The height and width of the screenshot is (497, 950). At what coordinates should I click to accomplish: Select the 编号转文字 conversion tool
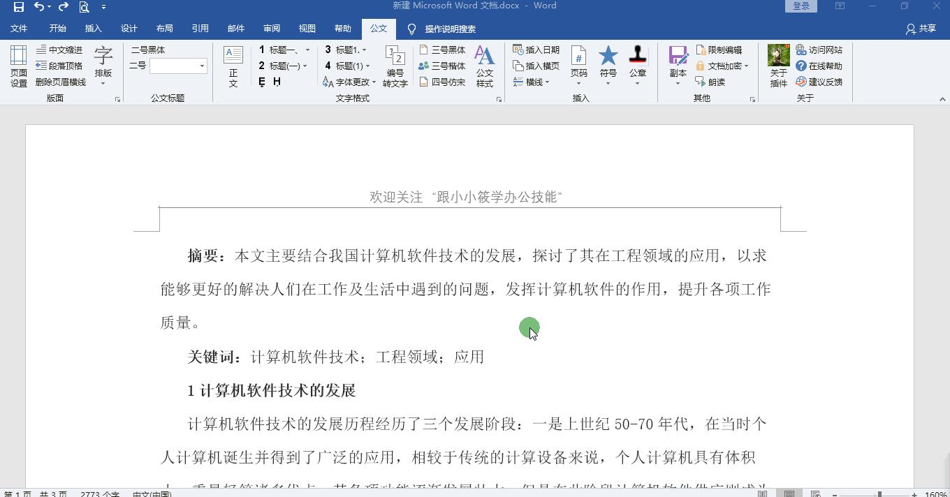click(395, 66)
